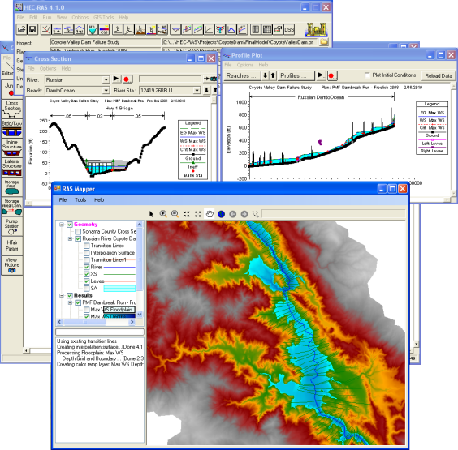
Task: Select the pan hand tool in RAS Mapper
Action: point(210,214)
